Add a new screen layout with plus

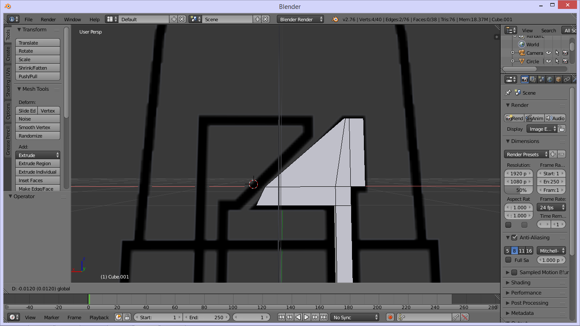174,19
